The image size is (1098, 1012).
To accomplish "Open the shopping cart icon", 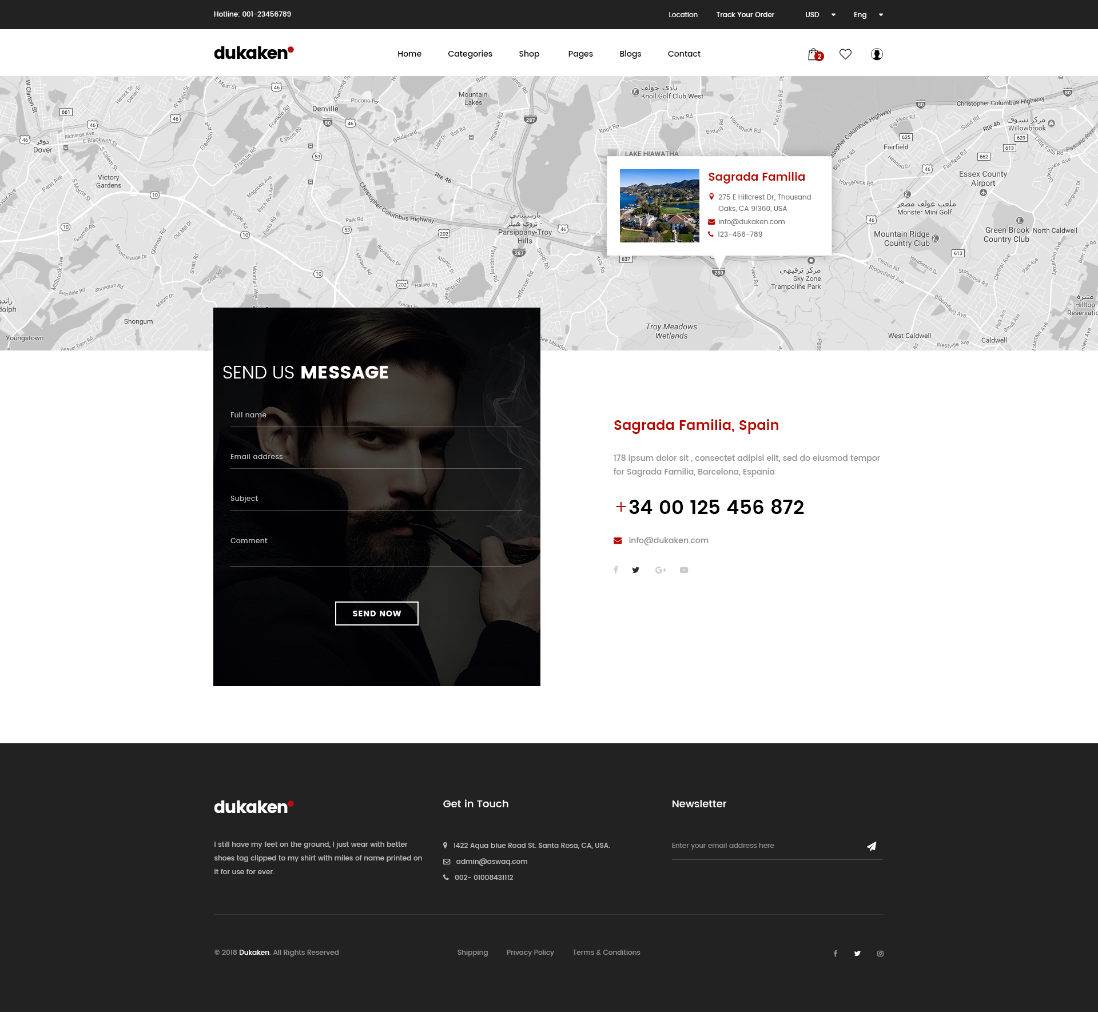I will point(814,54).
